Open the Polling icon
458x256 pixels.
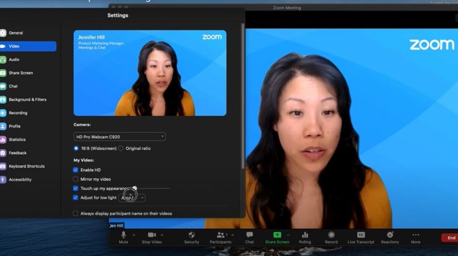305,235
